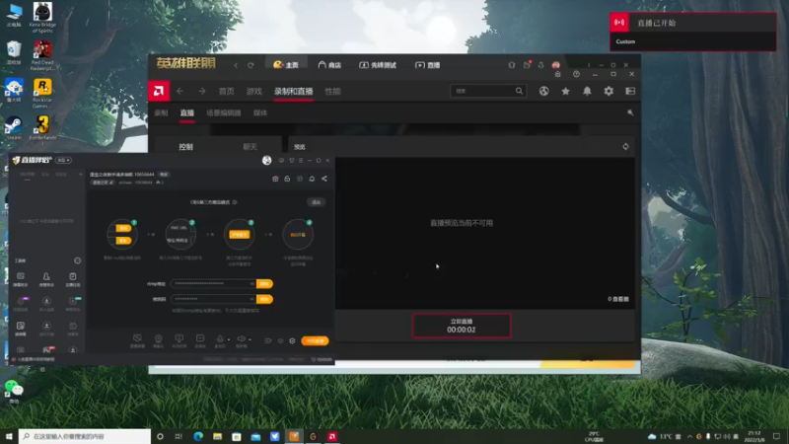Click the stream key field
The image size is (789, 444).
coord(213,299)
